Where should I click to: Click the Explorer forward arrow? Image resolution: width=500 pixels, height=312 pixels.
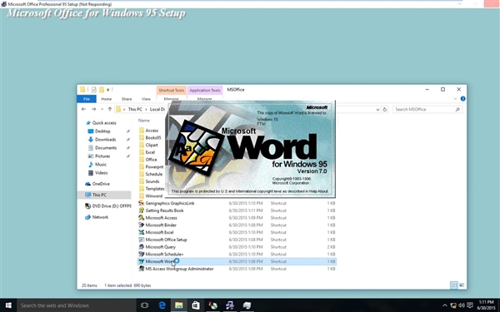click(93, 109)
